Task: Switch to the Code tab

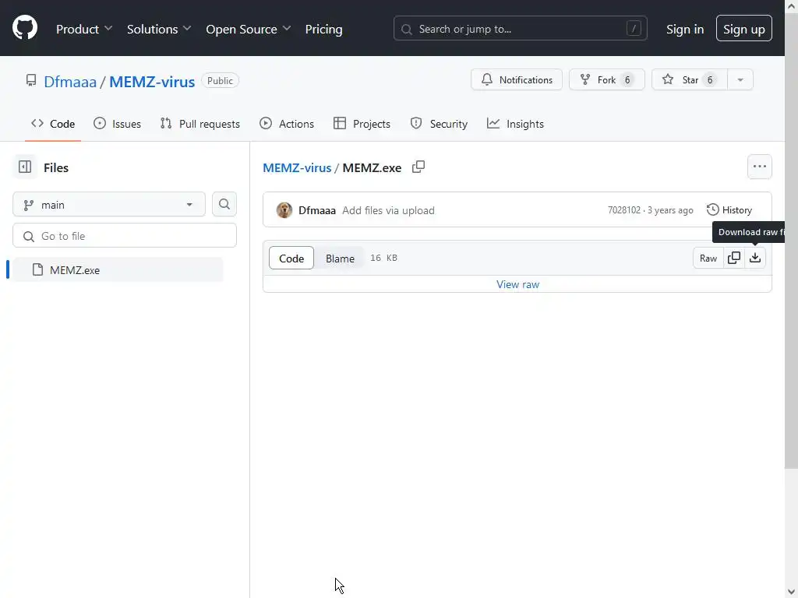Action: tap(53, 124)
